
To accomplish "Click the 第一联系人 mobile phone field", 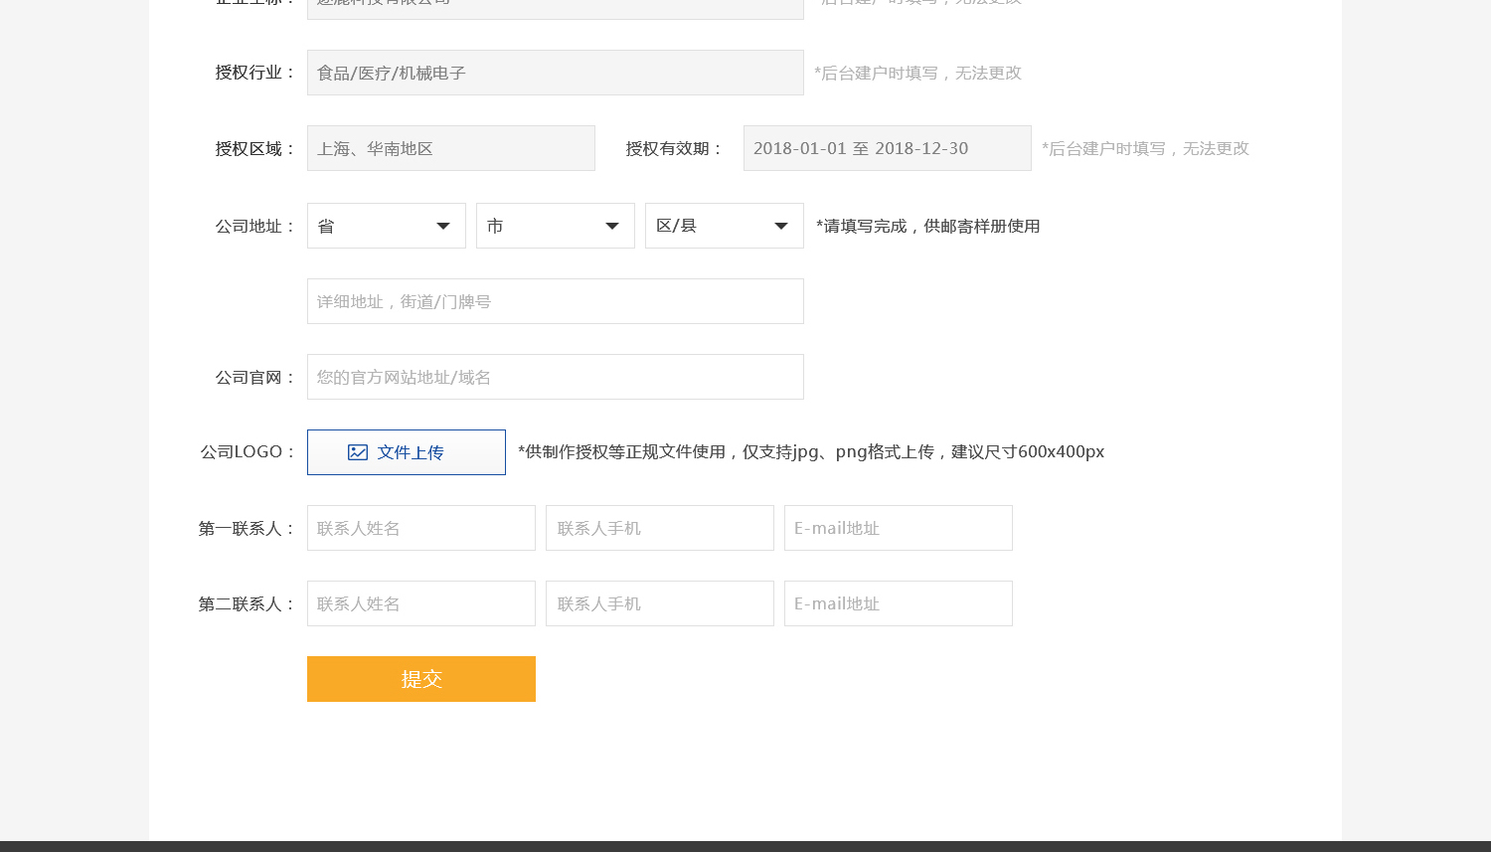I will [659, 528].
